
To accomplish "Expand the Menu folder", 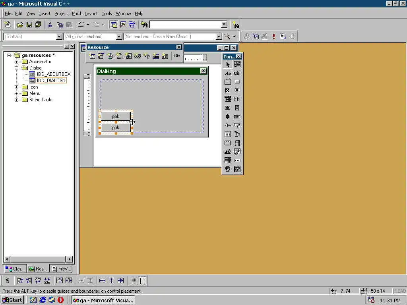I will [x=17, y=93].
